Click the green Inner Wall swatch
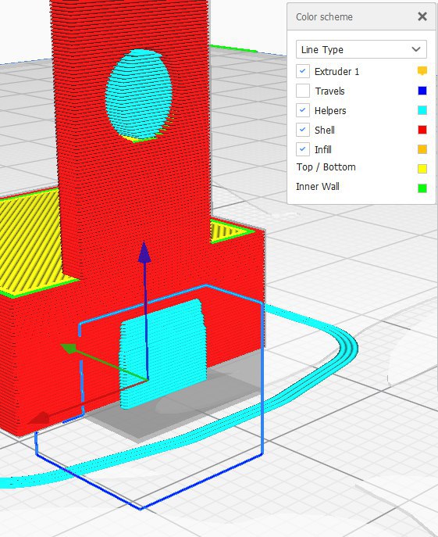Screen dimensions: 438x537 point(422,188)
